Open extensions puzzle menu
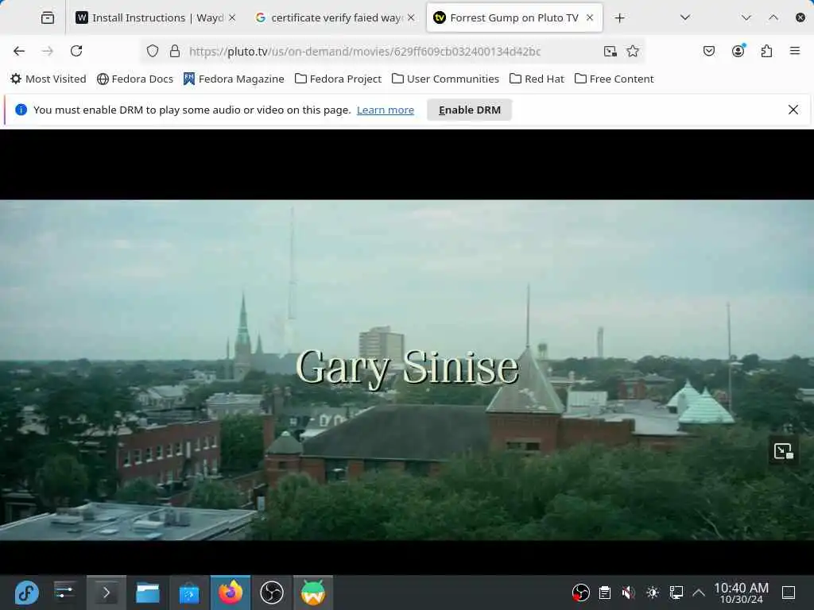This screenshot has height=610, width=814. point(767,51)
